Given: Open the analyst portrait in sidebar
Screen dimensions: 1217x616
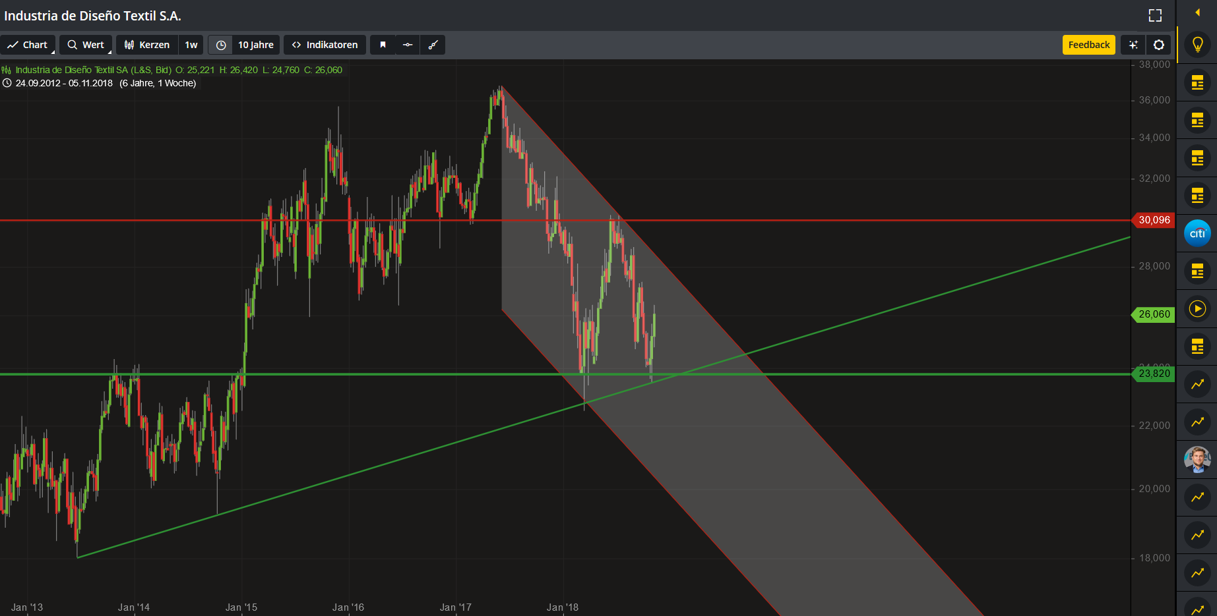Looking at the screenshot, I should pos(1197,459).
